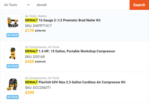Click the orange Search button
149x103 pixels.
[x=139, y=5]
